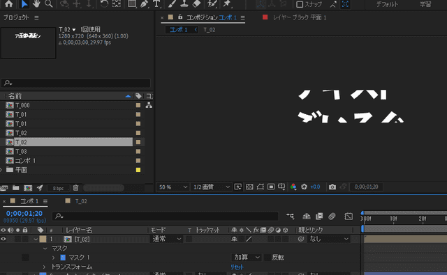
Task: Toggle the shy layers hide switch
Action: [307, 217]
